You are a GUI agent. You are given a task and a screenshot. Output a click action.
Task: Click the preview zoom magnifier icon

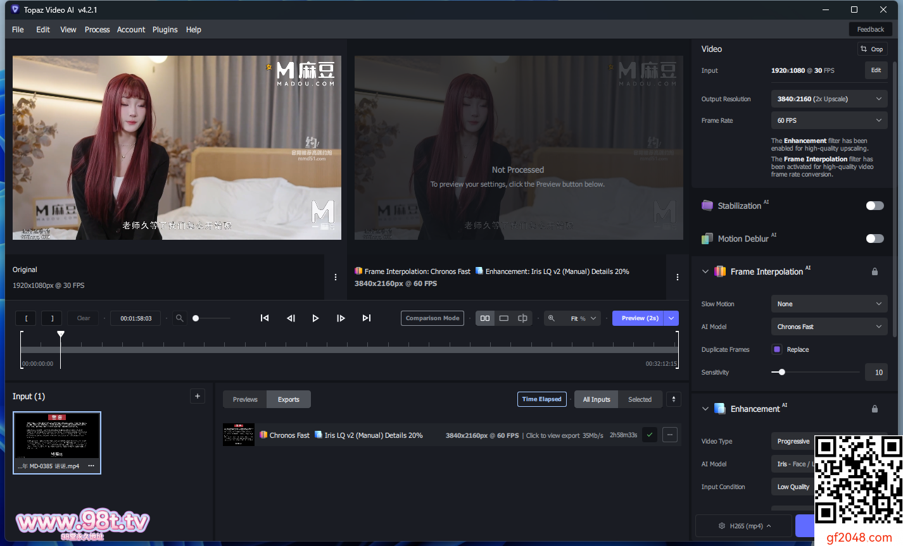[552, 318]
